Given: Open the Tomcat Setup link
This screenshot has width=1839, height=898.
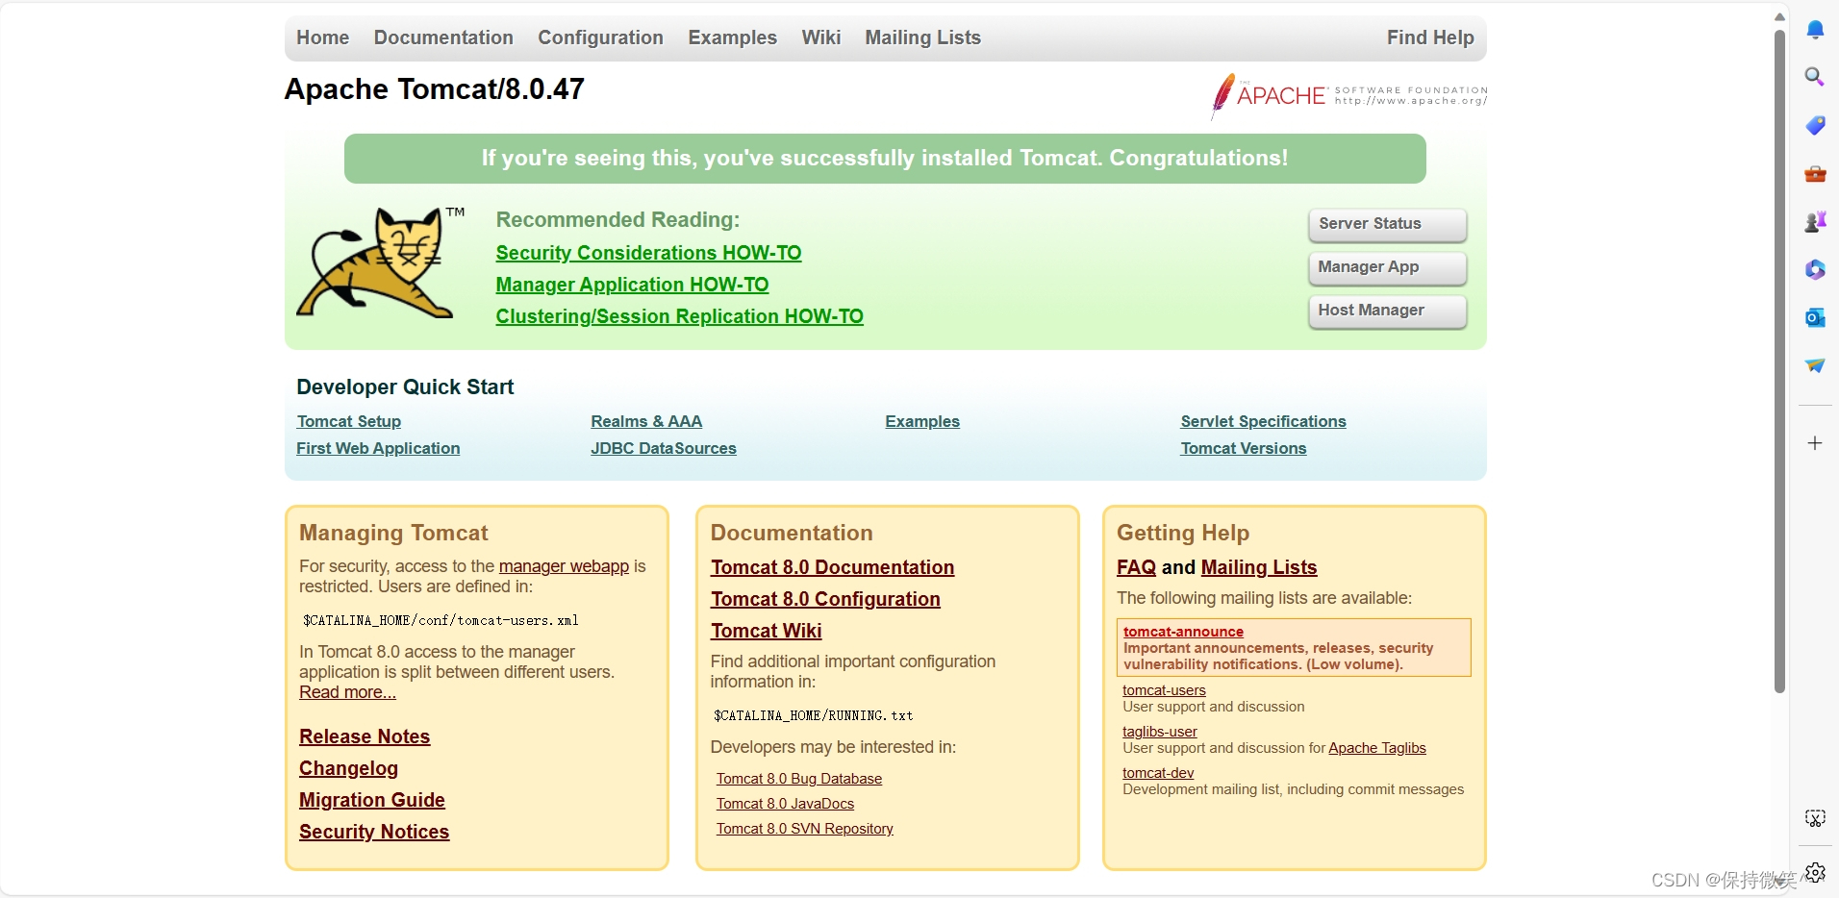Looking at the screenshot, I should (x=348, y=421).
